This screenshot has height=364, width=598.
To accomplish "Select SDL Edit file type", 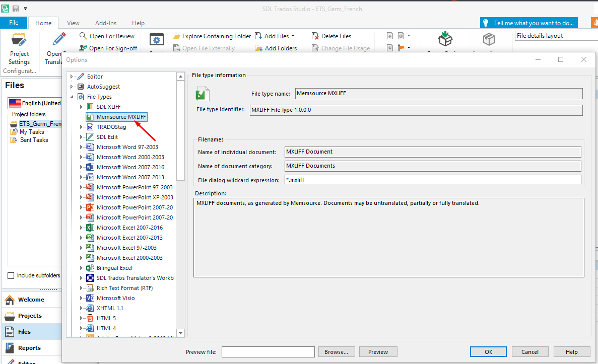I will point(107,137).
